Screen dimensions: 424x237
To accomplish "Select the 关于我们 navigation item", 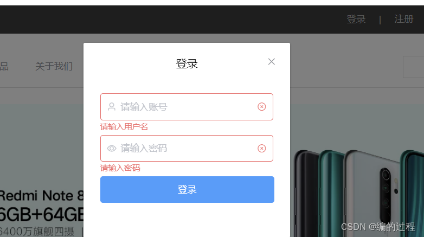I will pos(54,66).
